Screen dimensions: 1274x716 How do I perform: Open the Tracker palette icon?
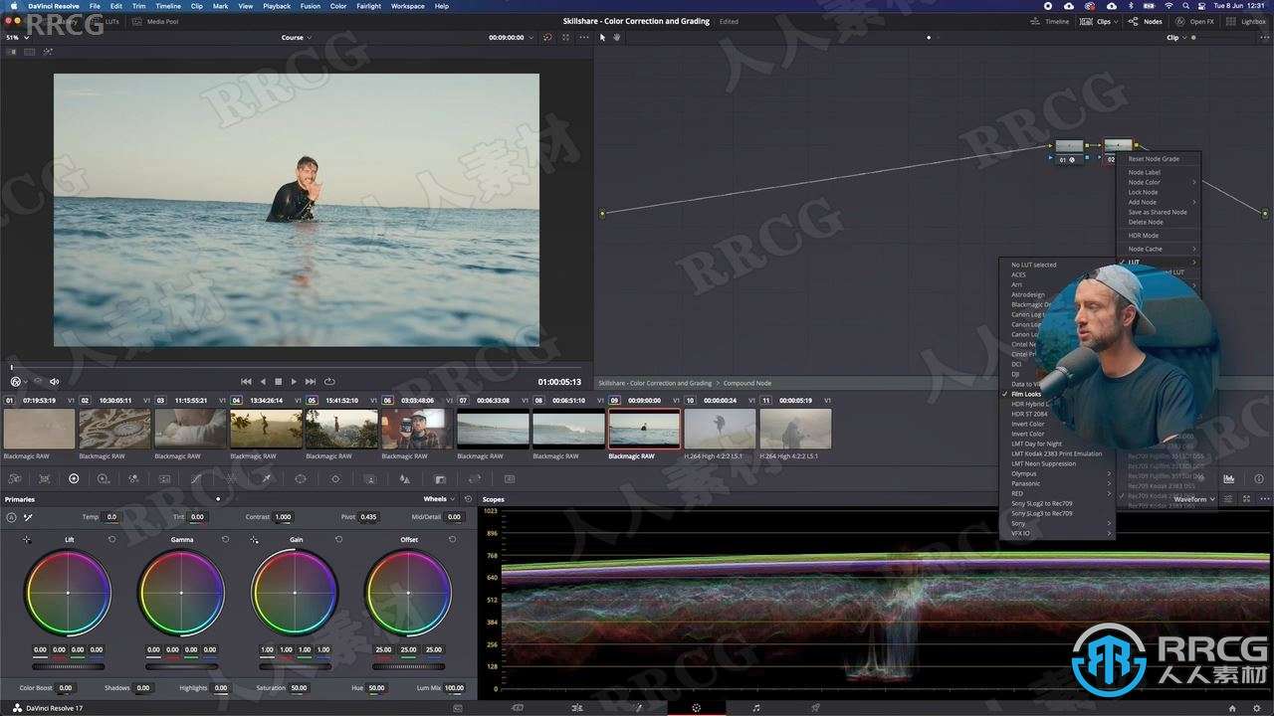pos(335,478)
